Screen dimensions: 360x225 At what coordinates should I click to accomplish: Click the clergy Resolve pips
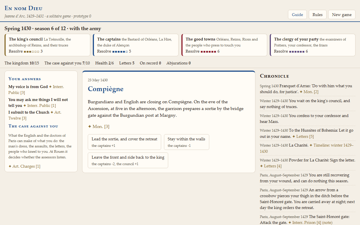point(297,51)
